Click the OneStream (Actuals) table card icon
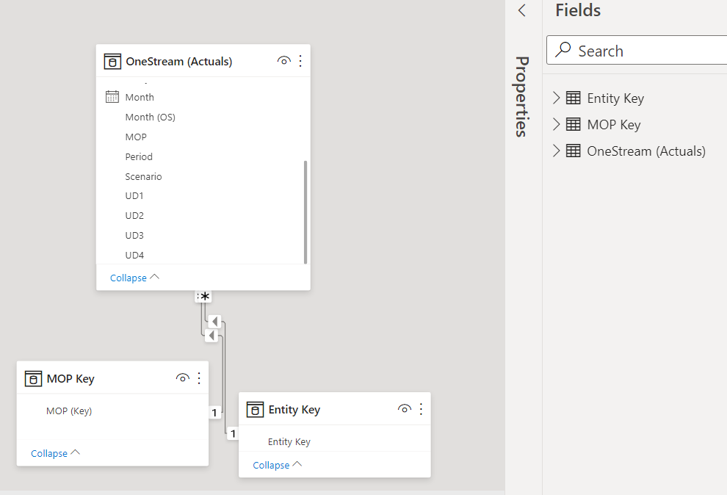The image size is (727, 495). 112,61
